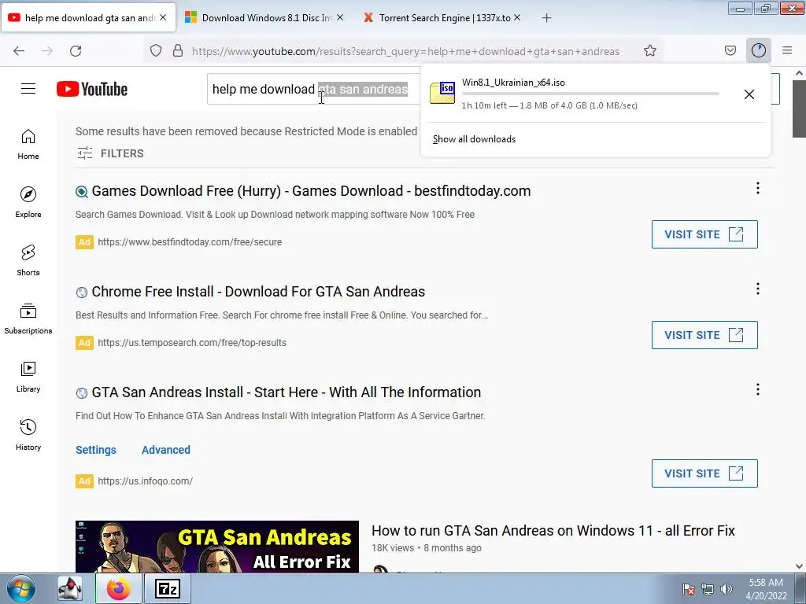This screenshot has width=806, height=604.
Task: Open Subscriptions in YouTube sidebar
Action: tap(28, 319)
